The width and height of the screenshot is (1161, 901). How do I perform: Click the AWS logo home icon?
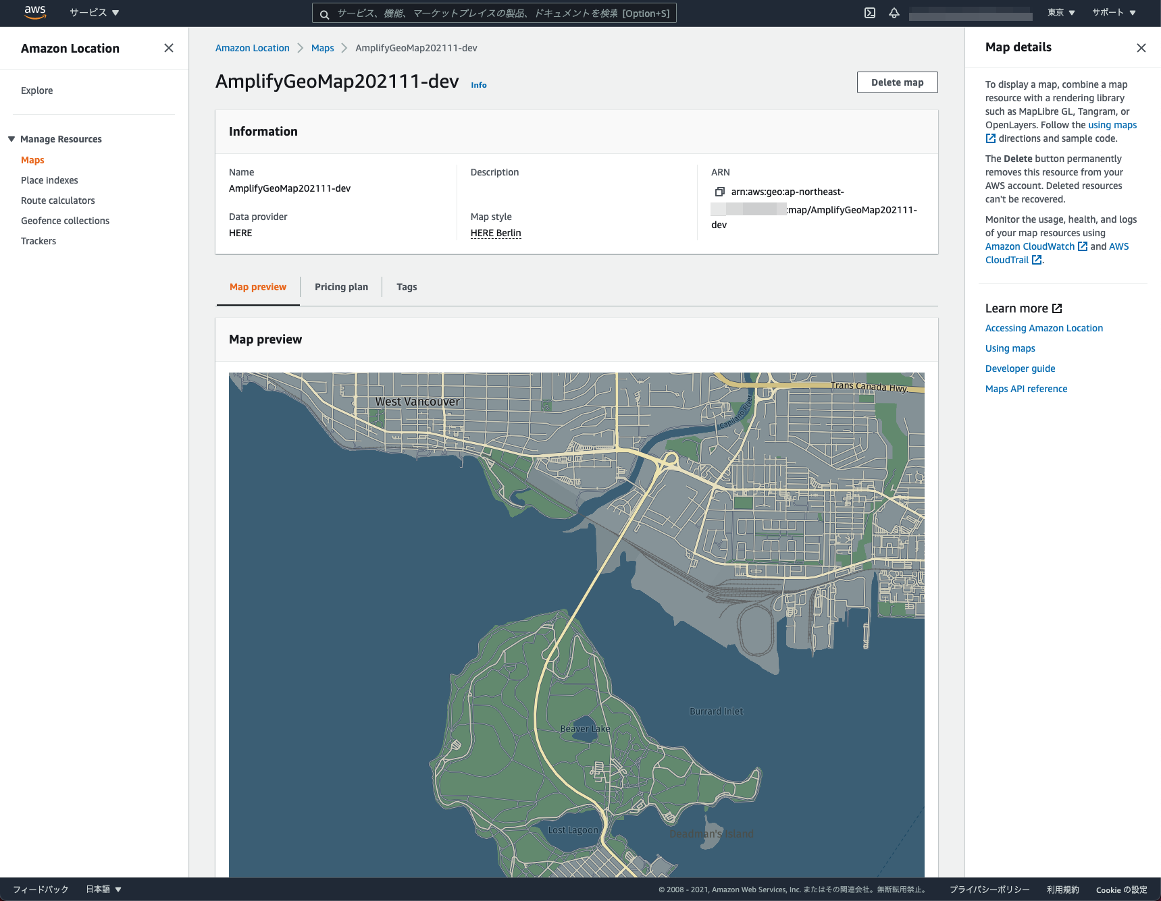tap(35, 12)
